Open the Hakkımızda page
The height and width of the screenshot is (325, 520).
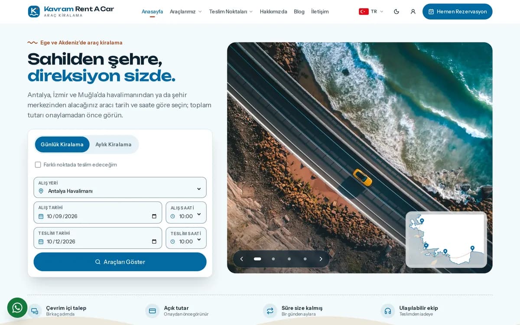coord(273,12)
